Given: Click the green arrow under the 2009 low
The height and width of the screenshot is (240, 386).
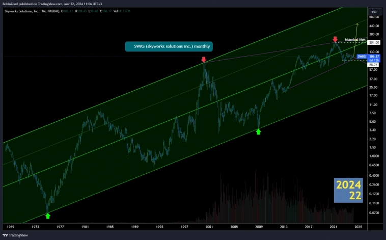Looking at the screenshot, I should pyautogui.click(x=258, y=132).
